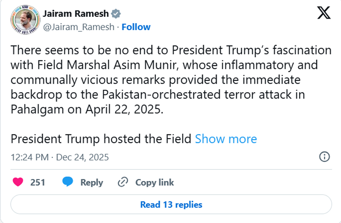Click the Dec 24, 2025 date
The height and width of the screenshot is (223, 341).
[x=82, y=157]
